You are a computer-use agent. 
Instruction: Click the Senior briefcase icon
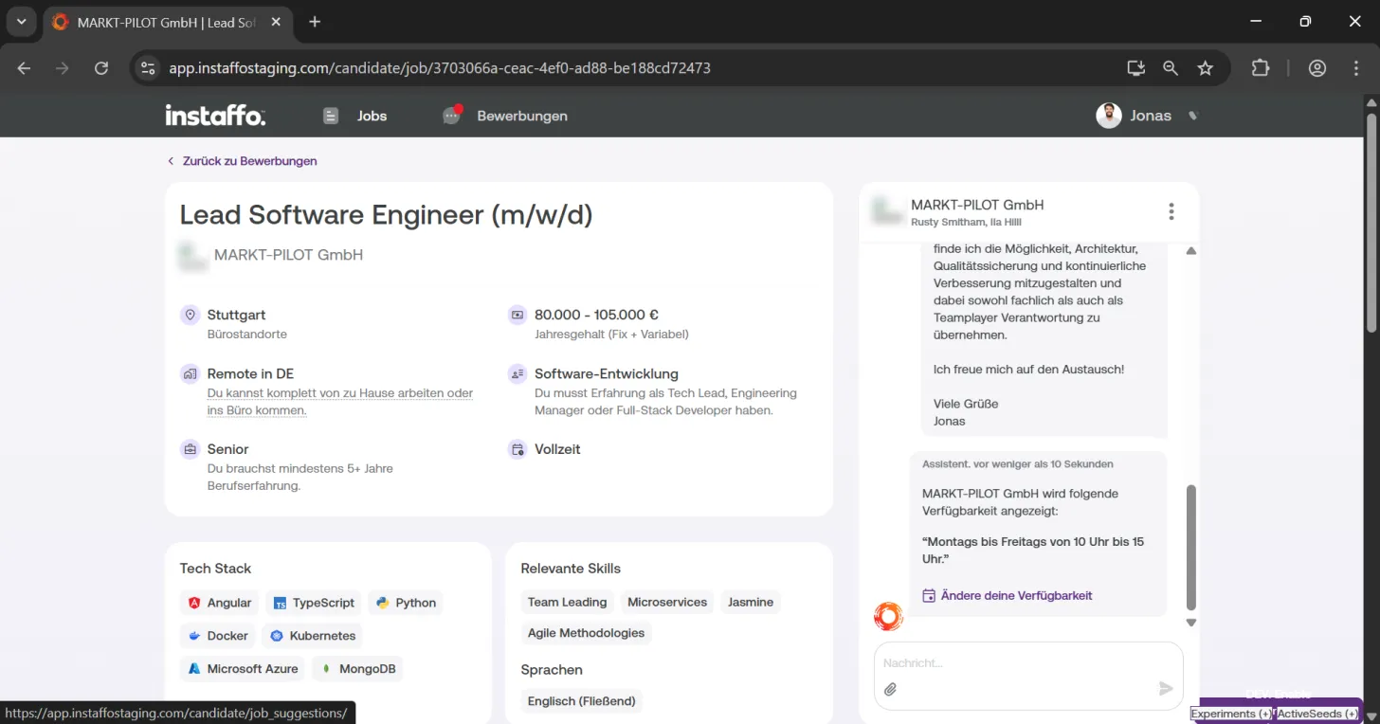pyautogui.click(x=191, y=449)
